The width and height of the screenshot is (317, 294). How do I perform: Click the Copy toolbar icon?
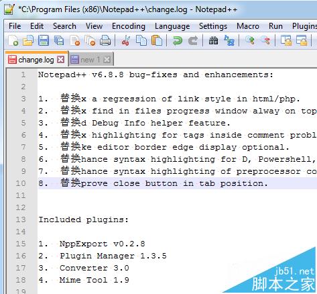click(x=141, y=41)
